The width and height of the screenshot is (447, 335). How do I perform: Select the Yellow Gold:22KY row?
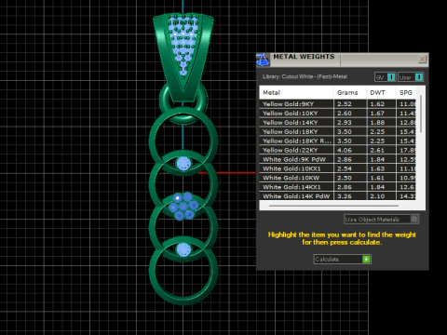pyautogui.click(x=338, y=150)
